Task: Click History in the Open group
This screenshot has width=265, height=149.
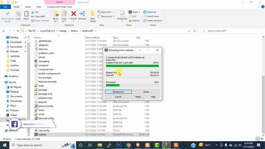Action: tap(134, 21)
